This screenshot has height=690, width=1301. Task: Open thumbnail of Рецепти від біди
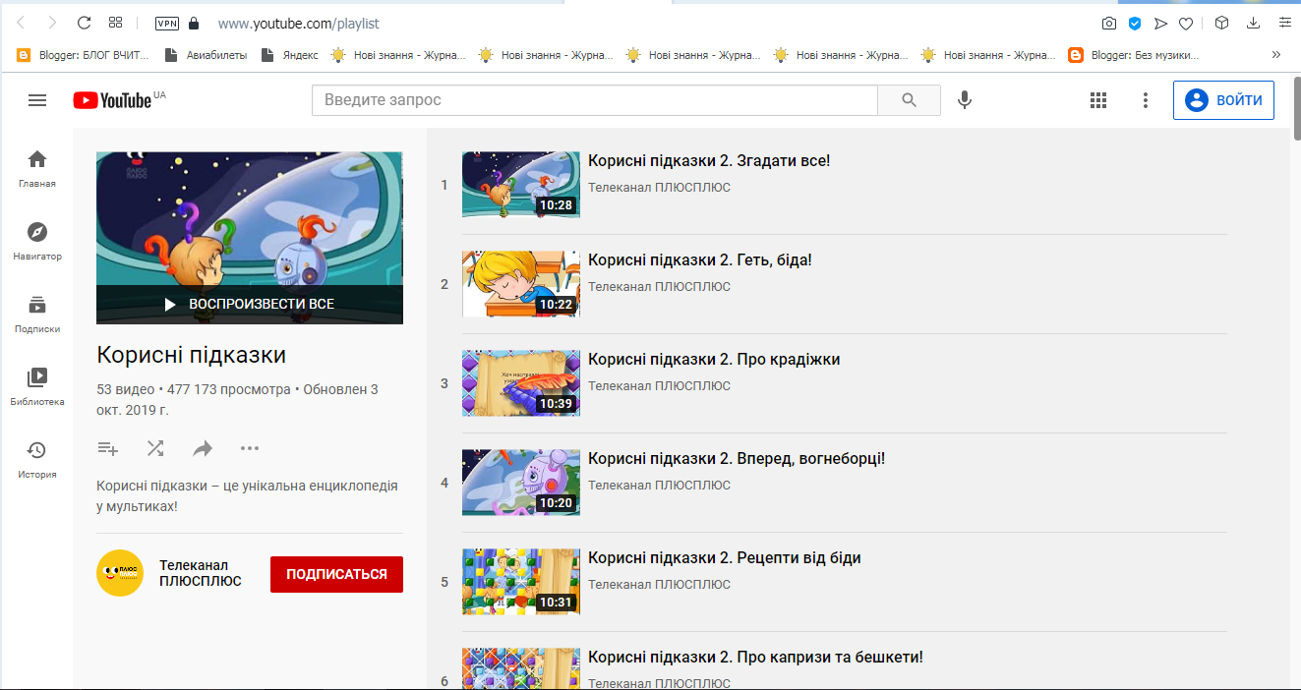pos(521,582)
